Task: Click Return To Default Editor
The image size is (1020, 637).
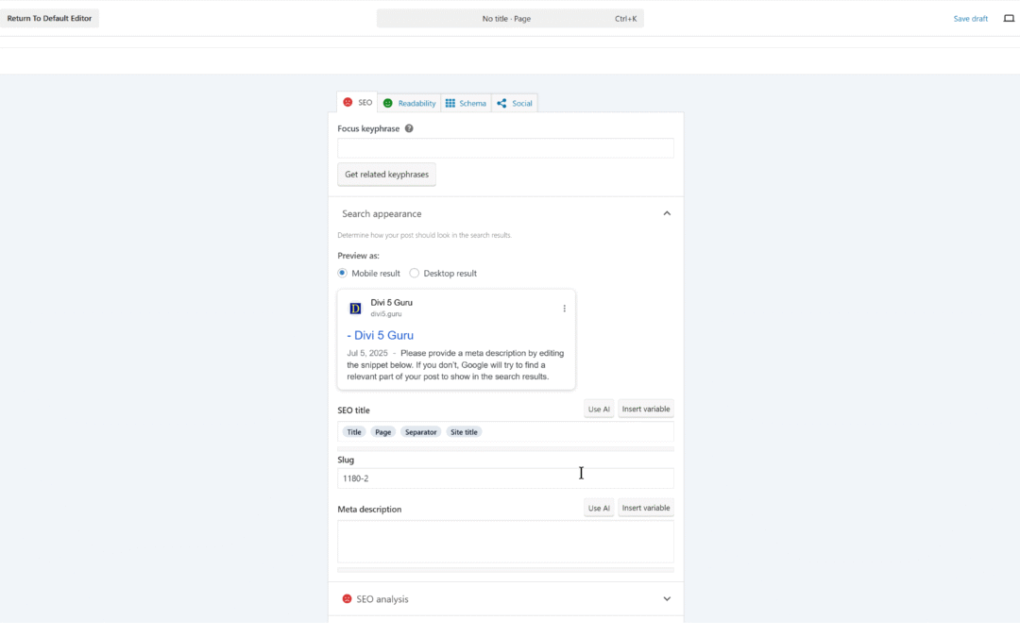Action: 50,17
